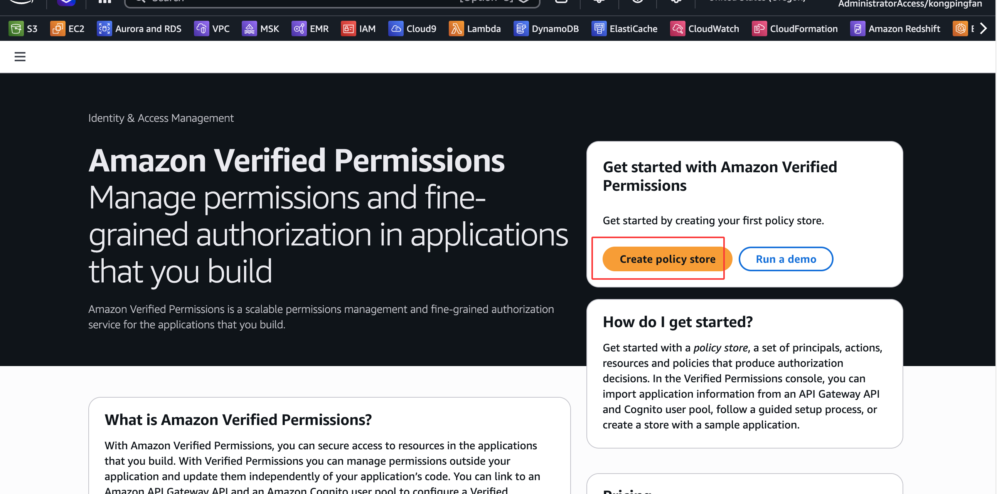Open the CloudFormation shortcut
Image resolution: width=997 pixels, height=494 pixels.
pyautogui.click(x=795, y=29)
